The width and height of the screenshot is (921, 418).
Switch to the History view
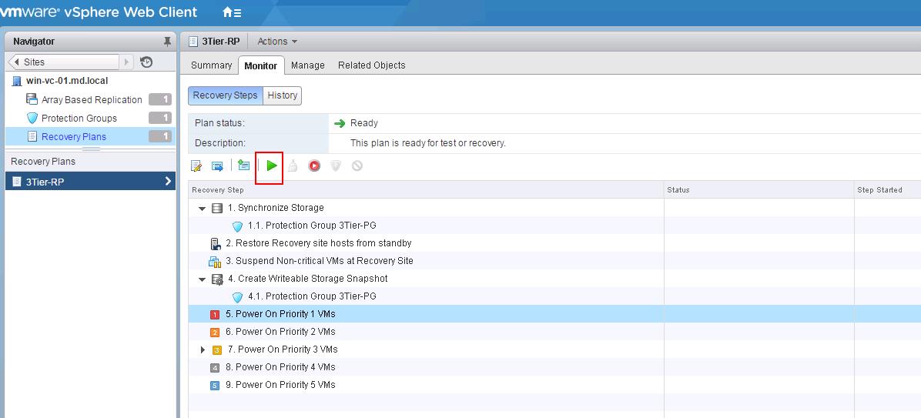pos(283,95)
